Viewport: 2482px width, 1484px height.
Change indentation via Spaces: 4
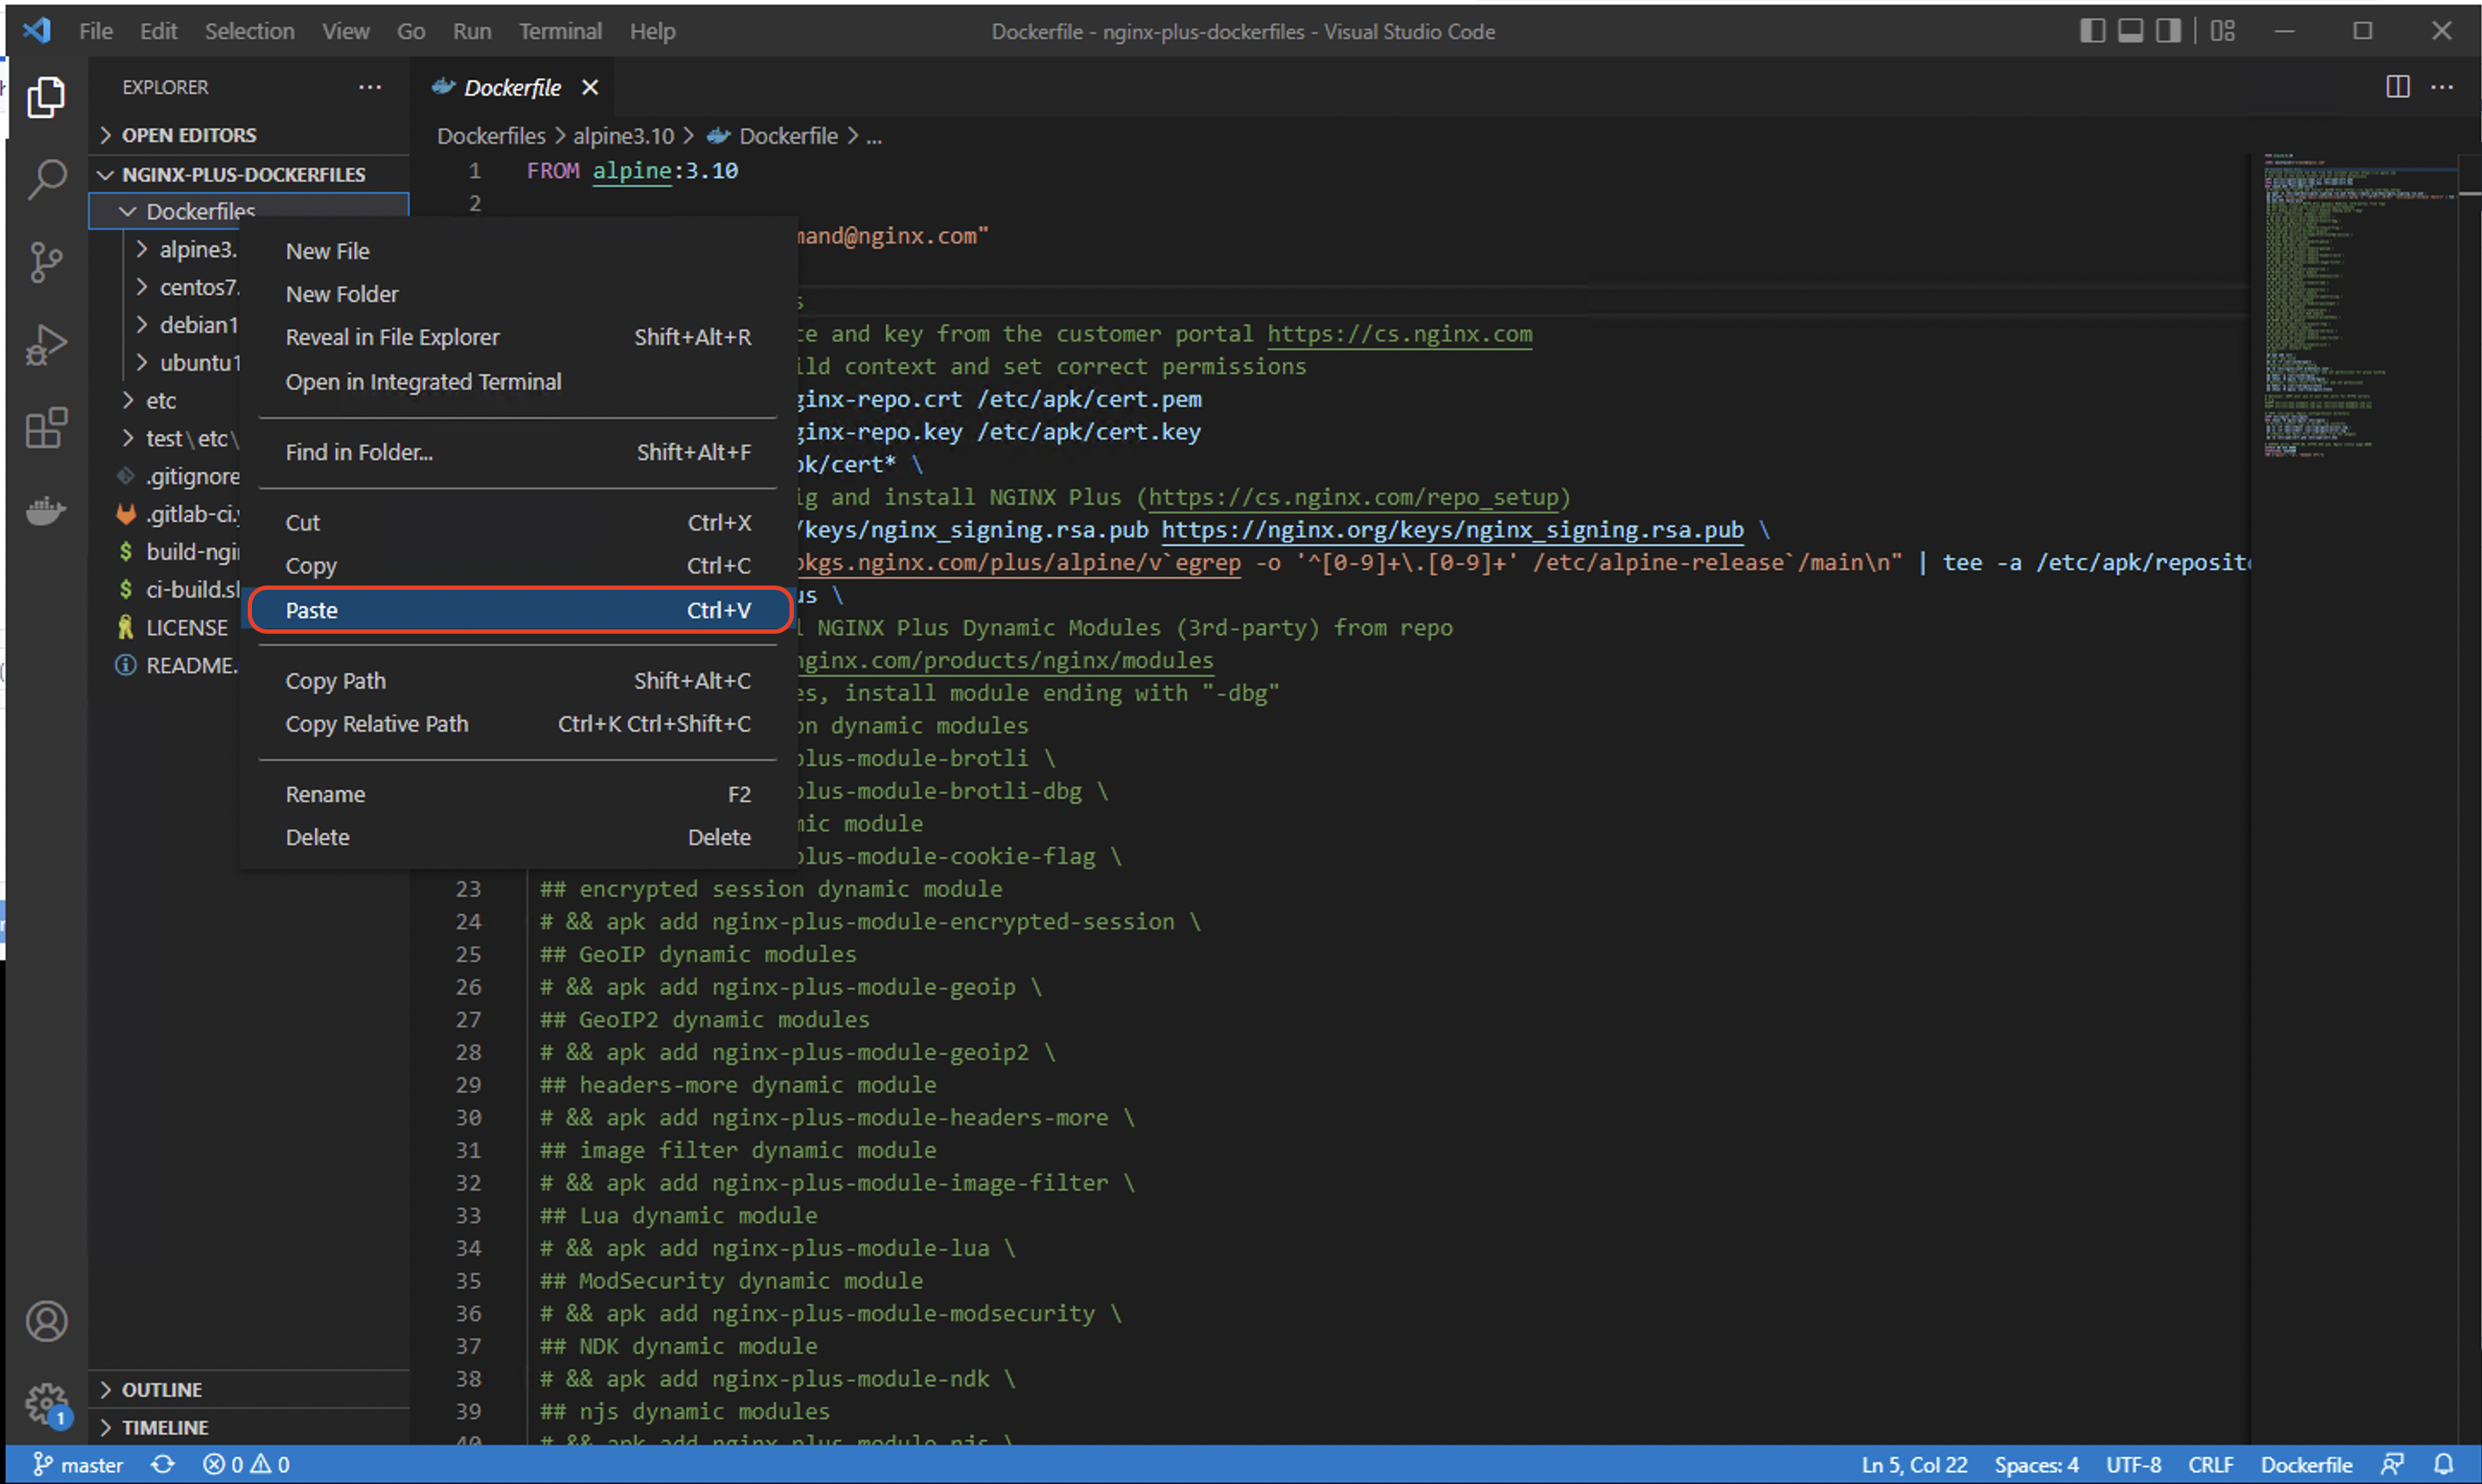2036,1464
